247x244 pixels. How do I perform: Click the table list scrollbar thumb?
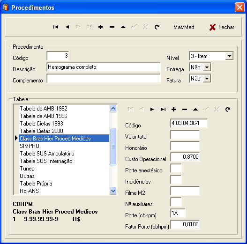coord(113,147)
